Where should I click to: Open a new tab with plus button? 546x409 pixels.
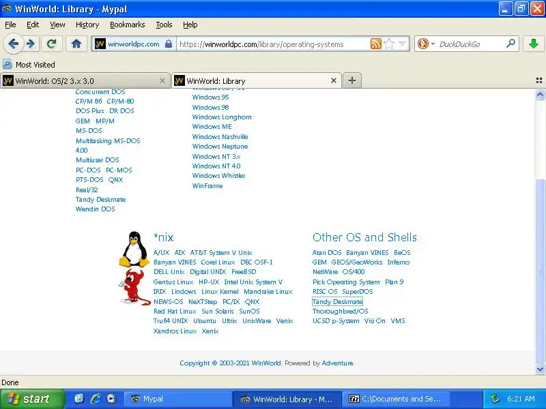point(352,80)
